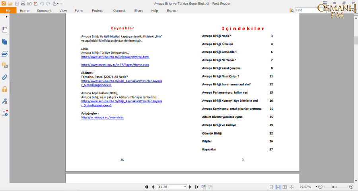The image size is (358, 191).
Task: Create a new PDF via the starred page icon
Action: tap(35, 4)
